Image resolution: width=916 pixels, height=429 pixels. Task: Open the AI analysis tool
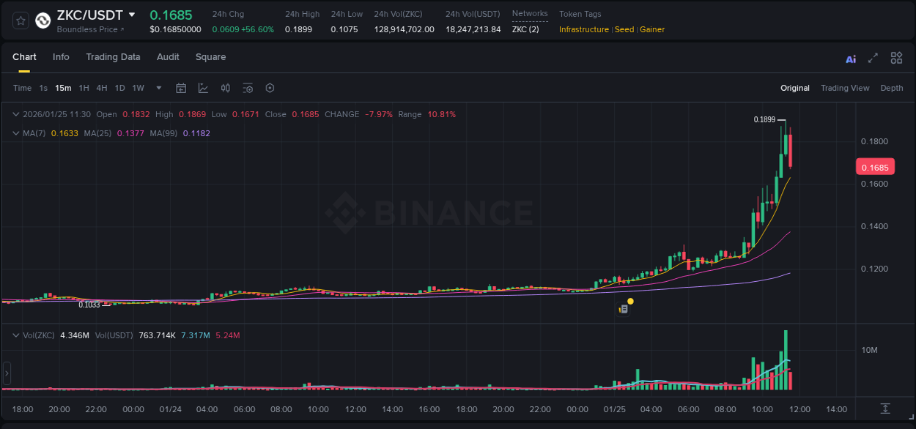click(851, 58)
